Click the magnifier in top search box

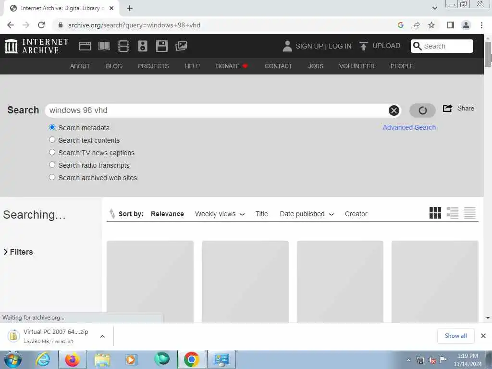[x=417, y=46]
